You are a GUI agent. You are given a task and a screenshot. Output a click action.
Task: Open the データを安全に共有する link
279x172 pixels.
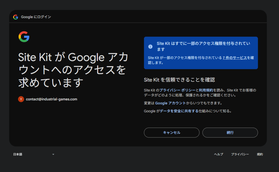point(179,111)
